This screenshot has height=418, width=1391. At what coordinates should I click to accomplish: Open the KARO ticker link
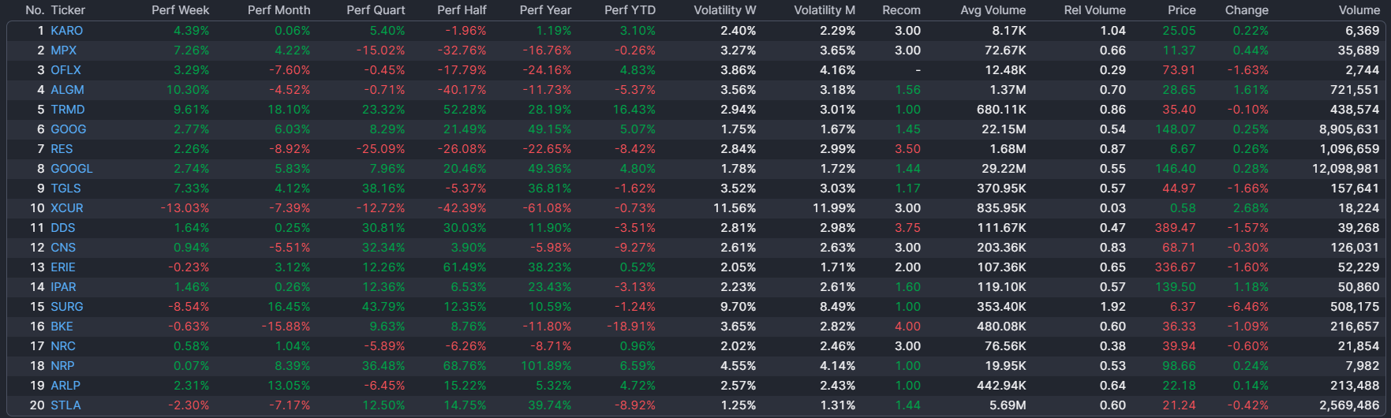coord(66,31)
